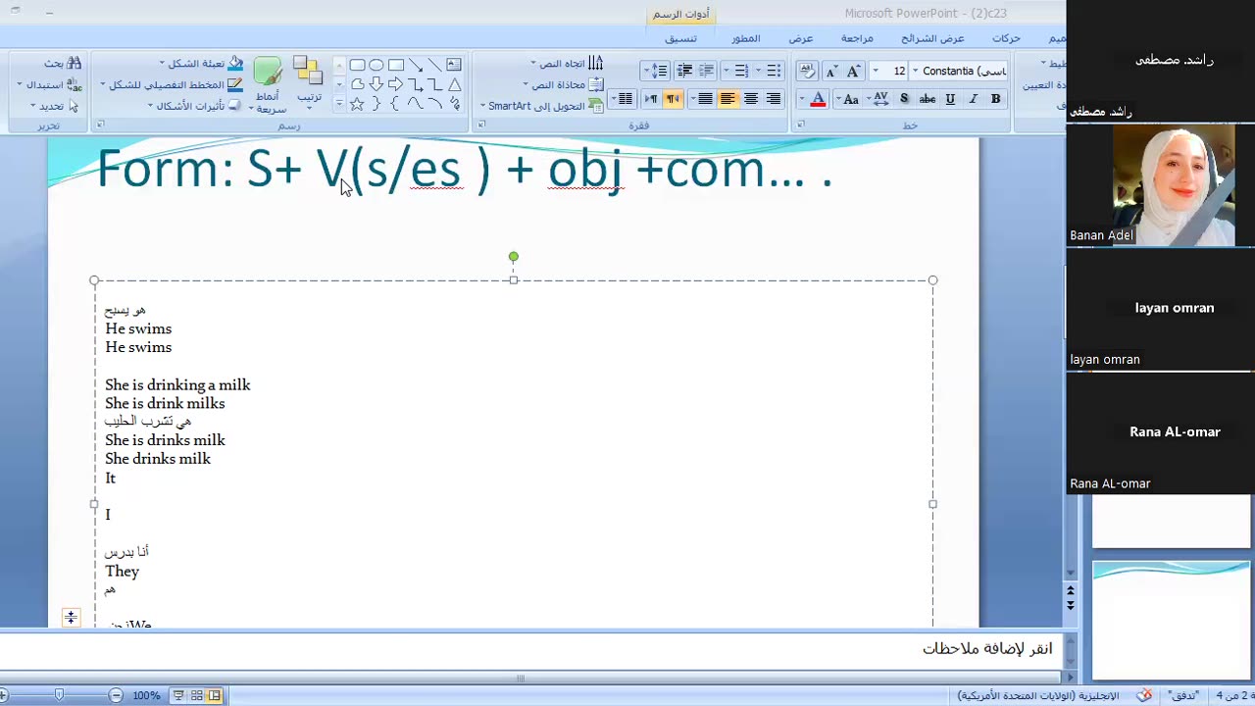Click Find بحث binoculars button
This screenshot has width=1255, height=706.
click(63, 64)
